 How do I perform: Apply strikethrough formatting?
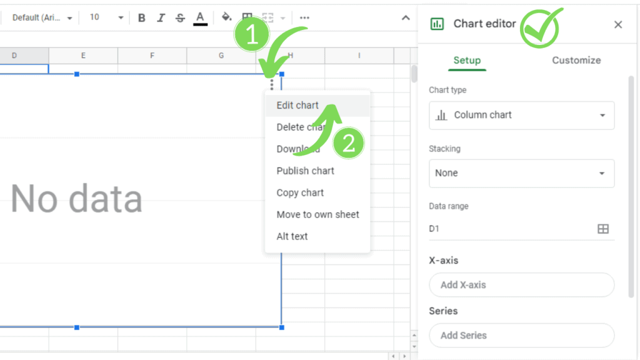coord(180,17)
